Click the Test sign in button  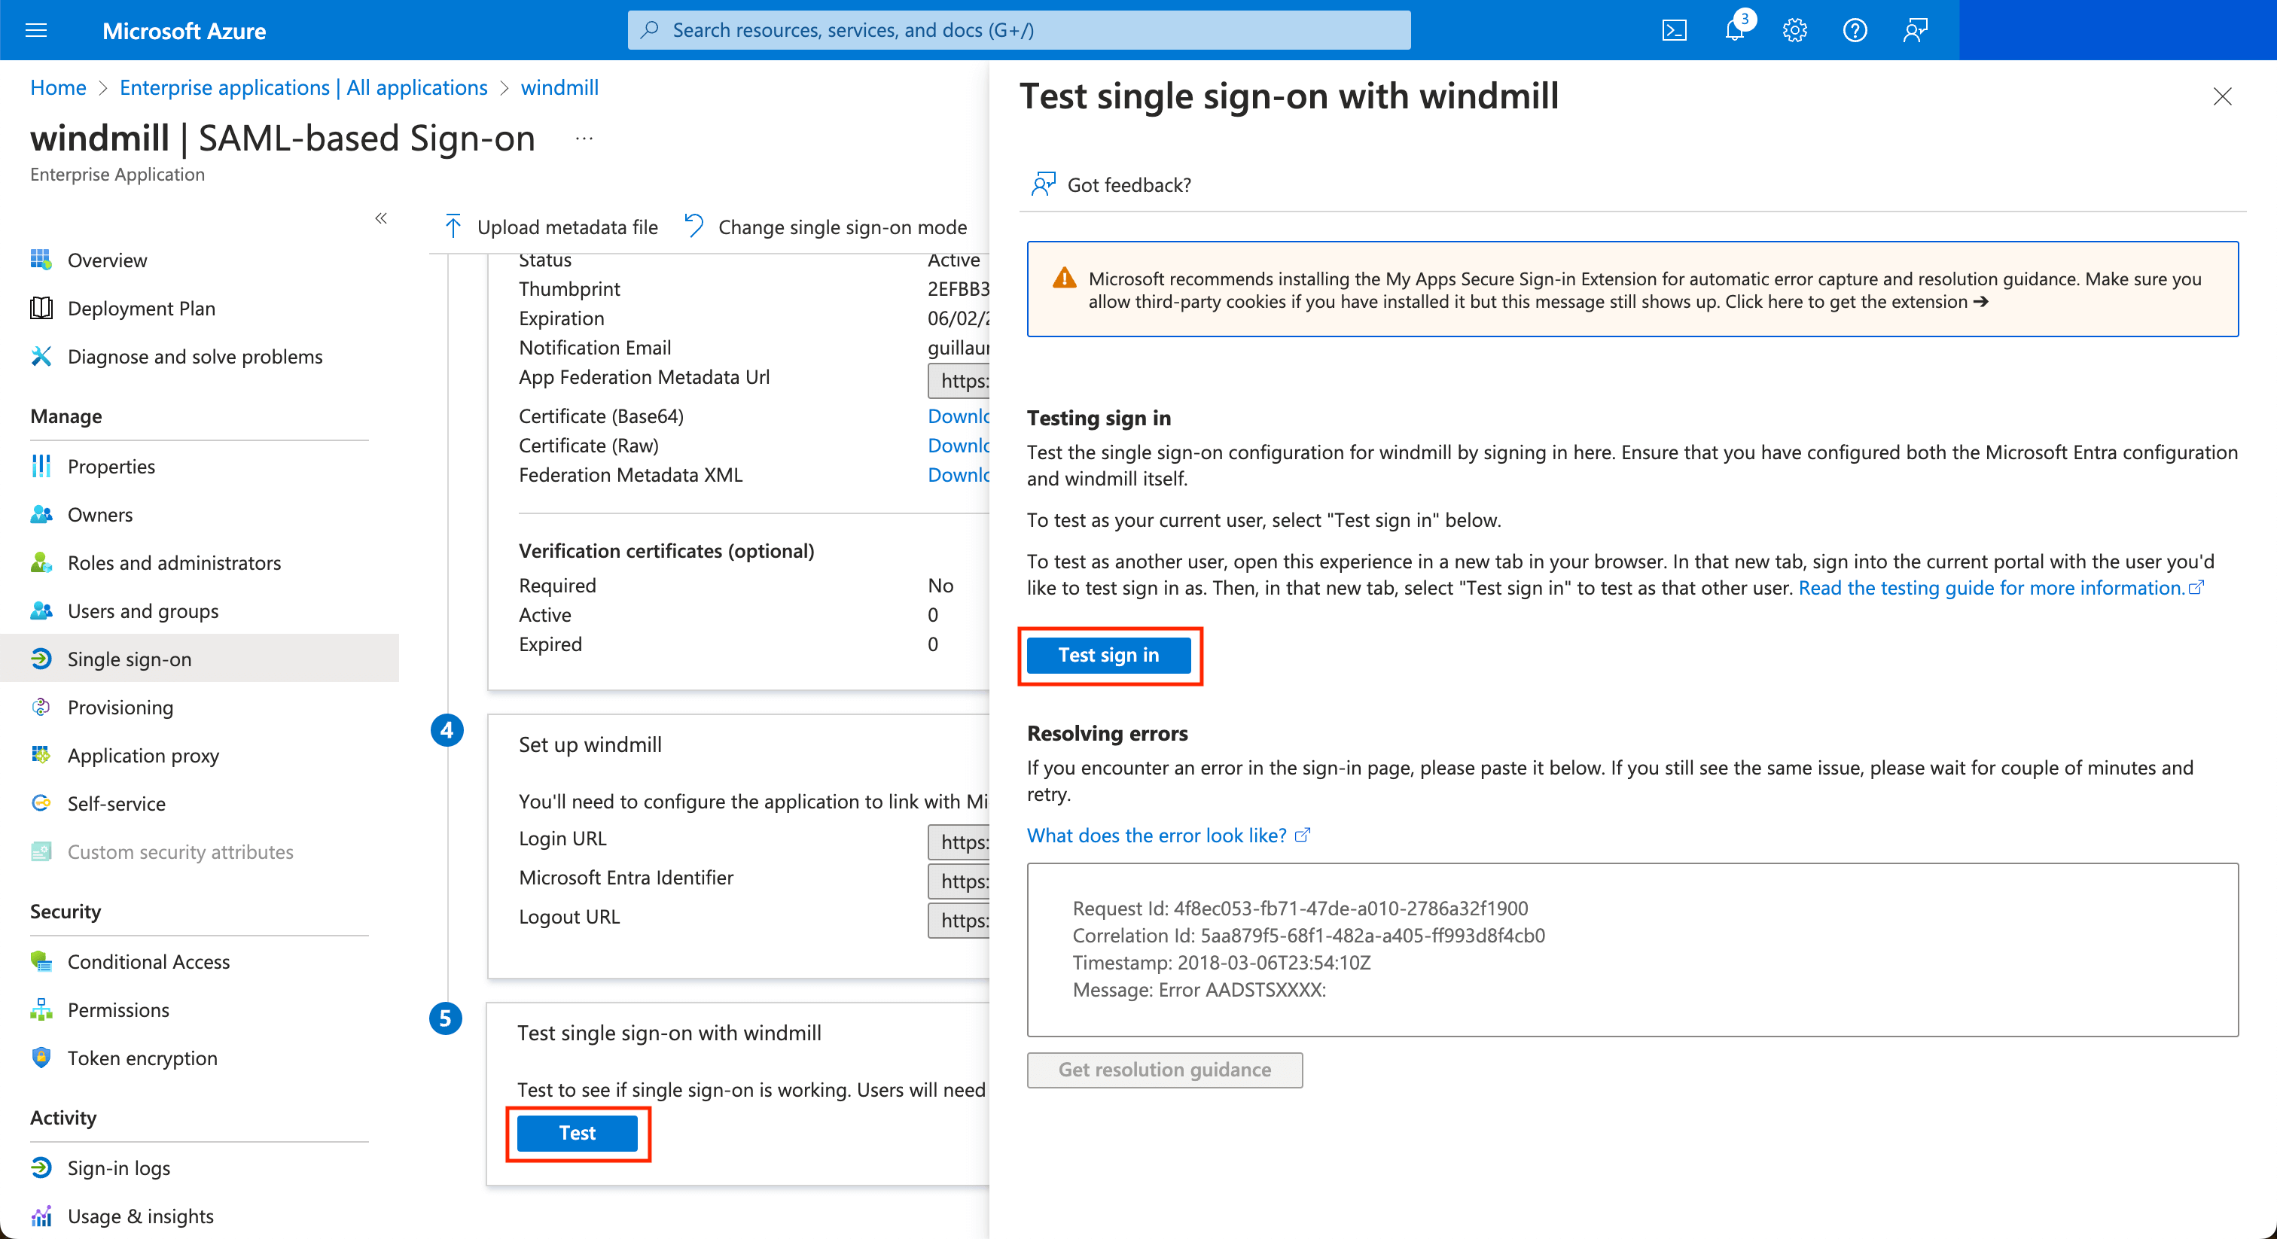pyautogui.click(x=1109, y=655)
